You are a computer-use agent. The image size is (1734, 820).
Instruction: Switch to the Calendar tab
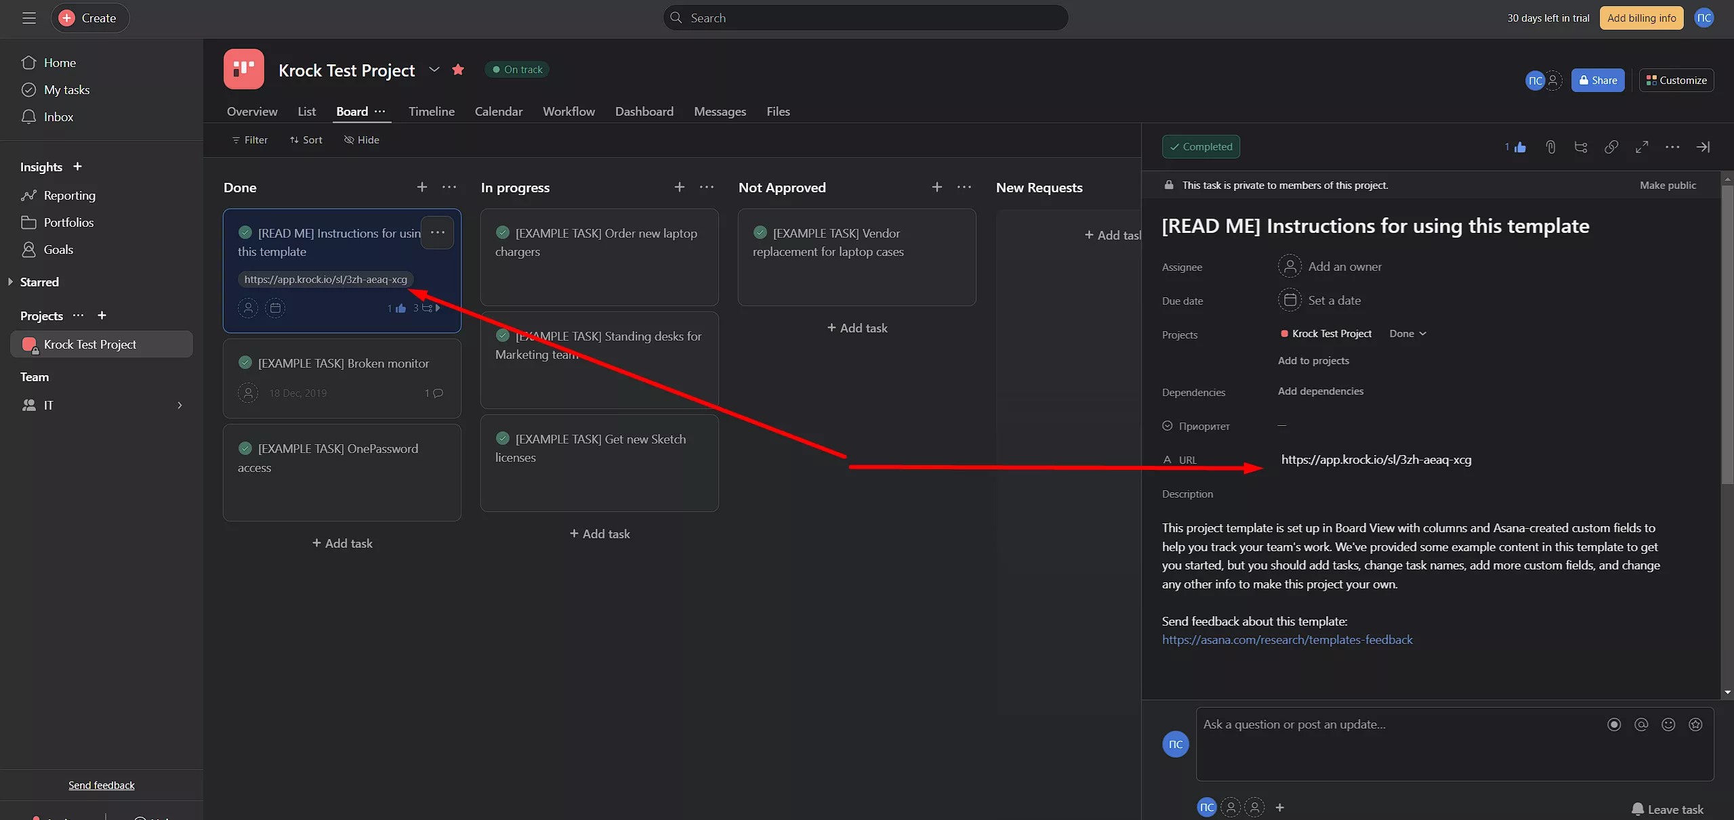(499, 112)
